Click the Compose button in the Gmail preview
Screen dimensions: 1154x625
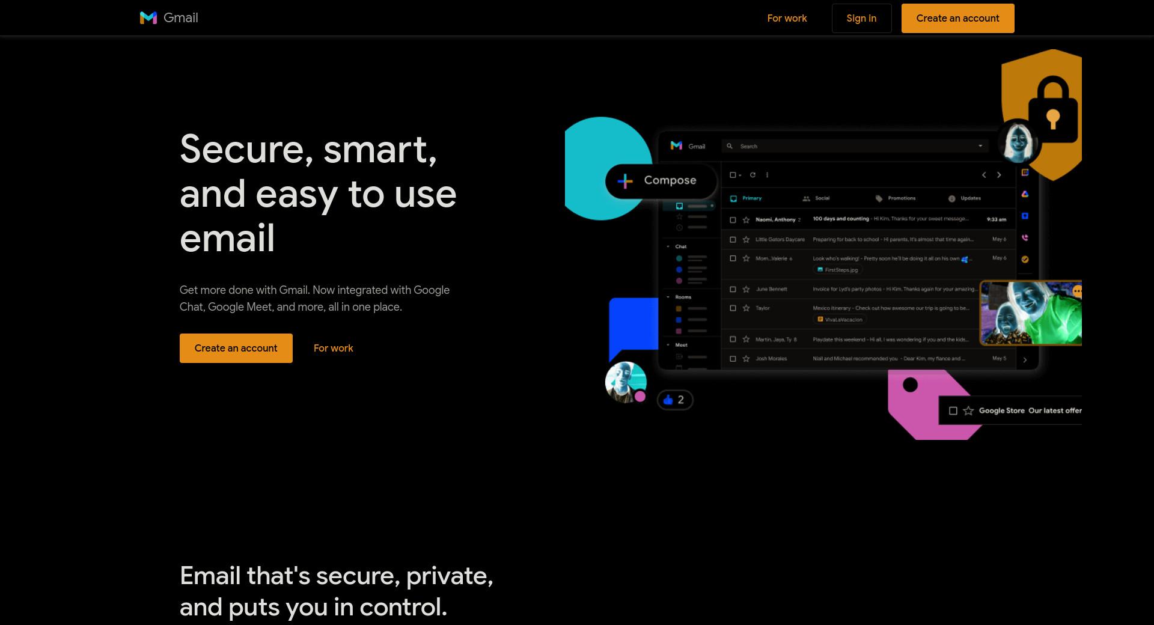tap(661, 180)
